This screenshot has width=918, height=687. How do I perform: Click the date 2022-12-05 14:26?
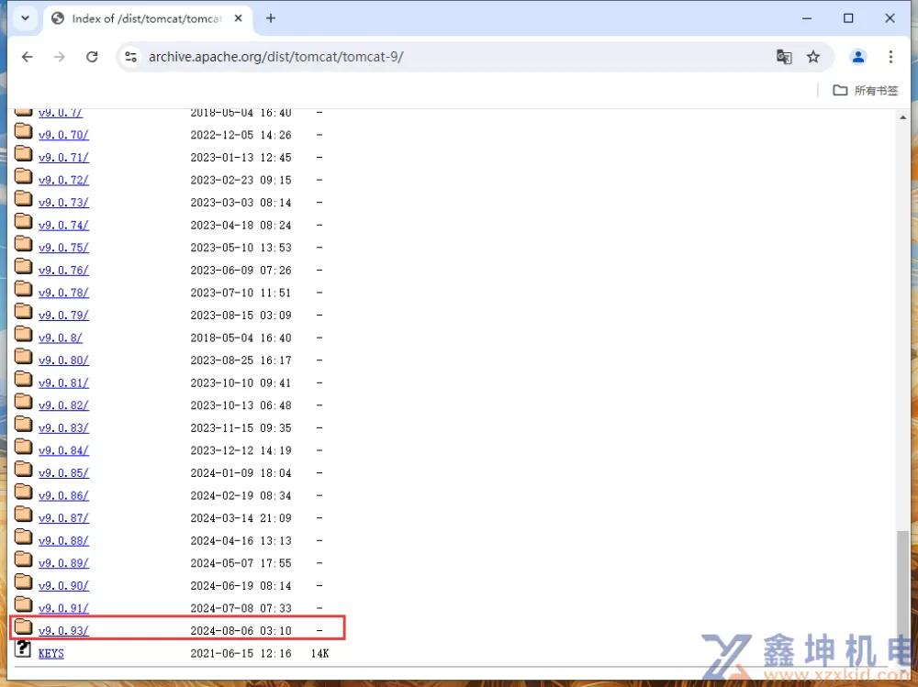[x=241, y=135]
